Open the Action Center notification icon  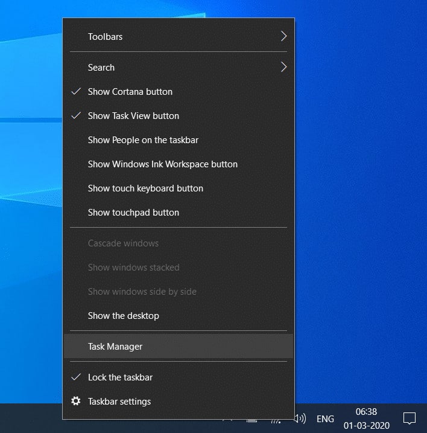coord(410,419)
